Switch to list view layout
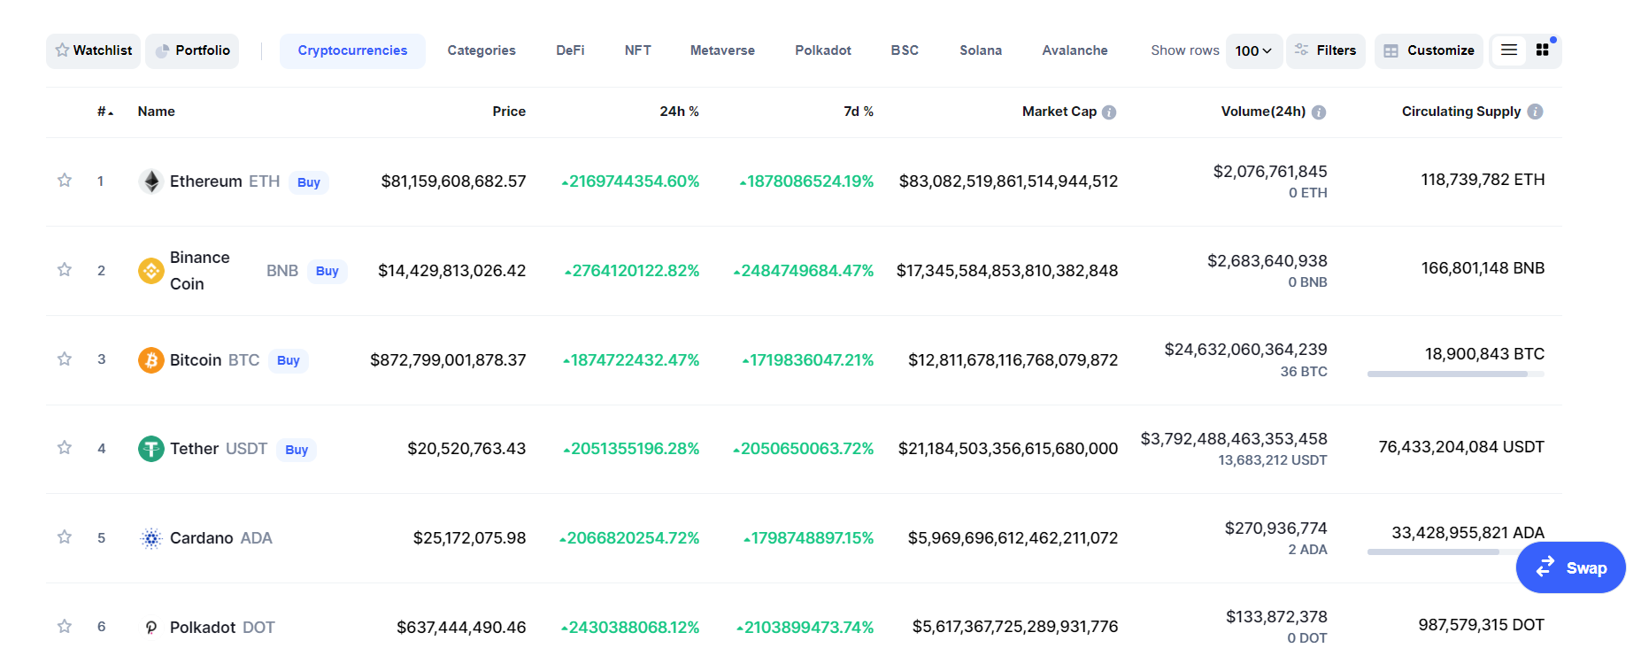 coord(1509,50)
